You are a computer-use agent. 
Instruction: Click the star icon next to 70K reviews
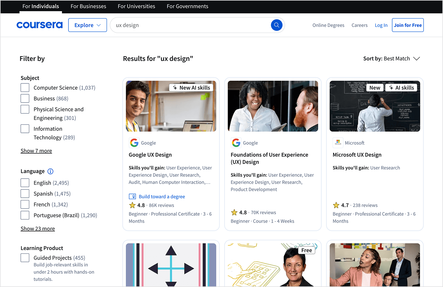[234, 212]
